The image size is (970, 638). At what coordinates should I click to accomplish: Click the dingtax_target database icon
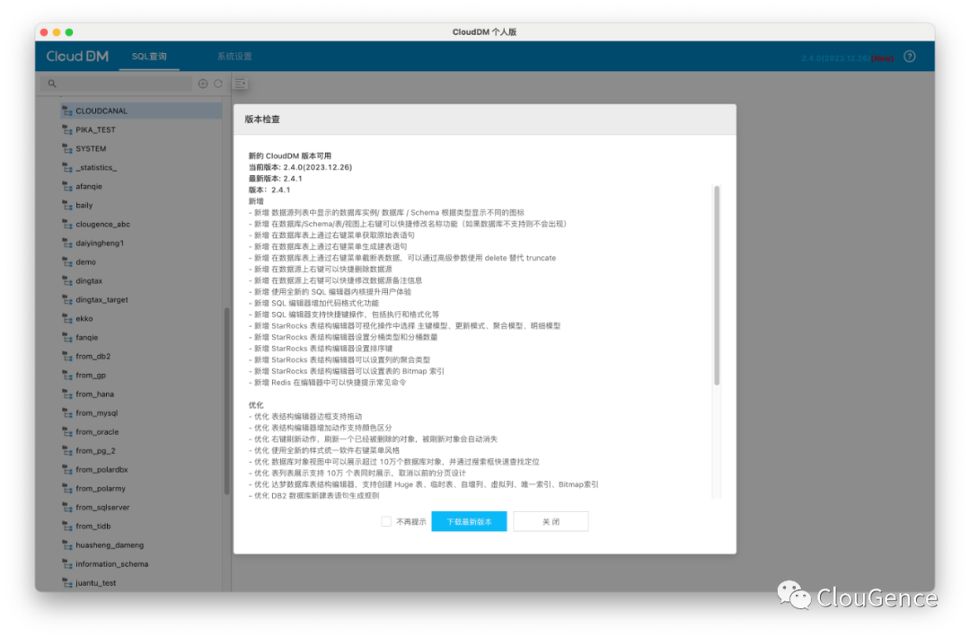(67, 299)
